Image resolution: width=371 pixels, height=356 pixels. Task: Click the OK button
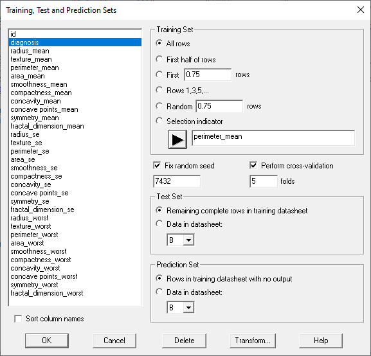(x=47, y=341)
